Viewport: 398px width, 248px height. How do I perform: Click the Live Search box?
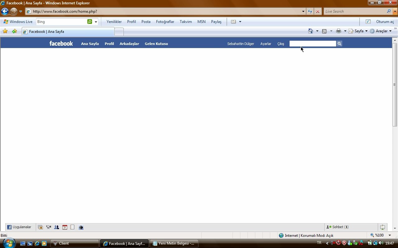[x=355, y=11]
